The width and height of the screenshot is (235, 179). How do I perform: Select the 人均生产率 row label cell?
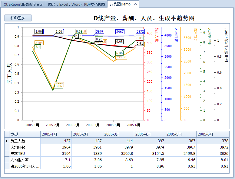[x=25, y=160]
